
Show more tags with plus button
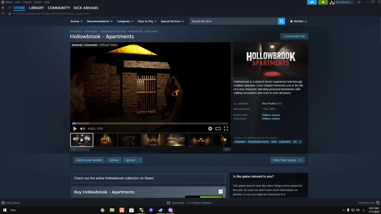point(300,142)
